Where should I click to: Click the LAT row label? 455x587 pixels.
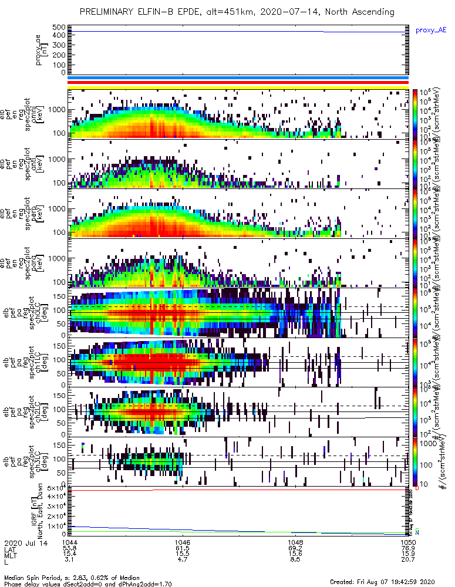click(10, 549)
